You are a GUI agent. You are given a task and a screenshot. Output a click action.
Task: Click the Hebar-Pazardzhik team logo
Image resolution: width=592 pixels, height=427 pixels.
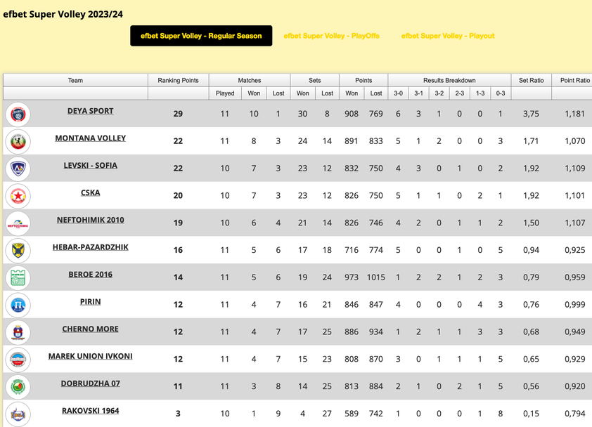tap(18, 251)
